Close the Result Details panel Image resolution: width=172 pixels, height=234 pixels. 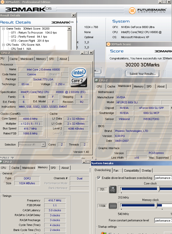point(74,15)
